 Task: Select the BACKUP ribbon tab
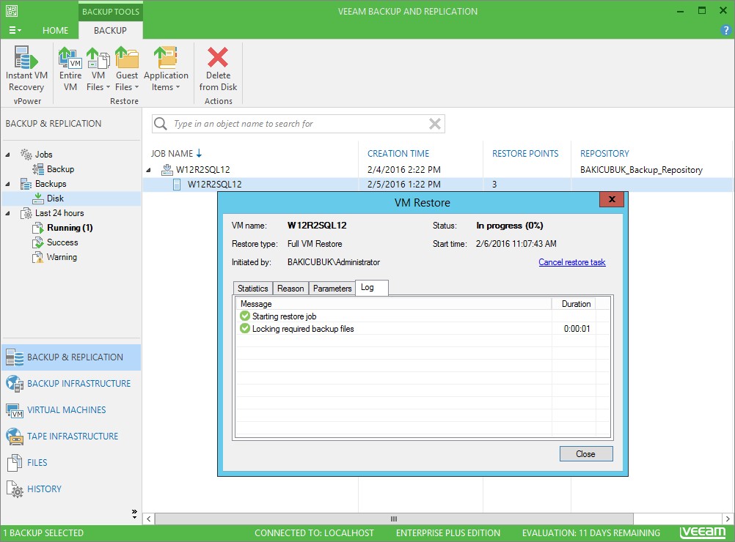[x=110, y=31]
